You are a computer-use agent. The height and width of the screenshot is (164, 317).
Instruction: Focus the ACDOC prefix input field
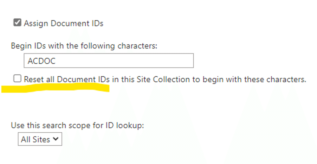click(108, 60)
